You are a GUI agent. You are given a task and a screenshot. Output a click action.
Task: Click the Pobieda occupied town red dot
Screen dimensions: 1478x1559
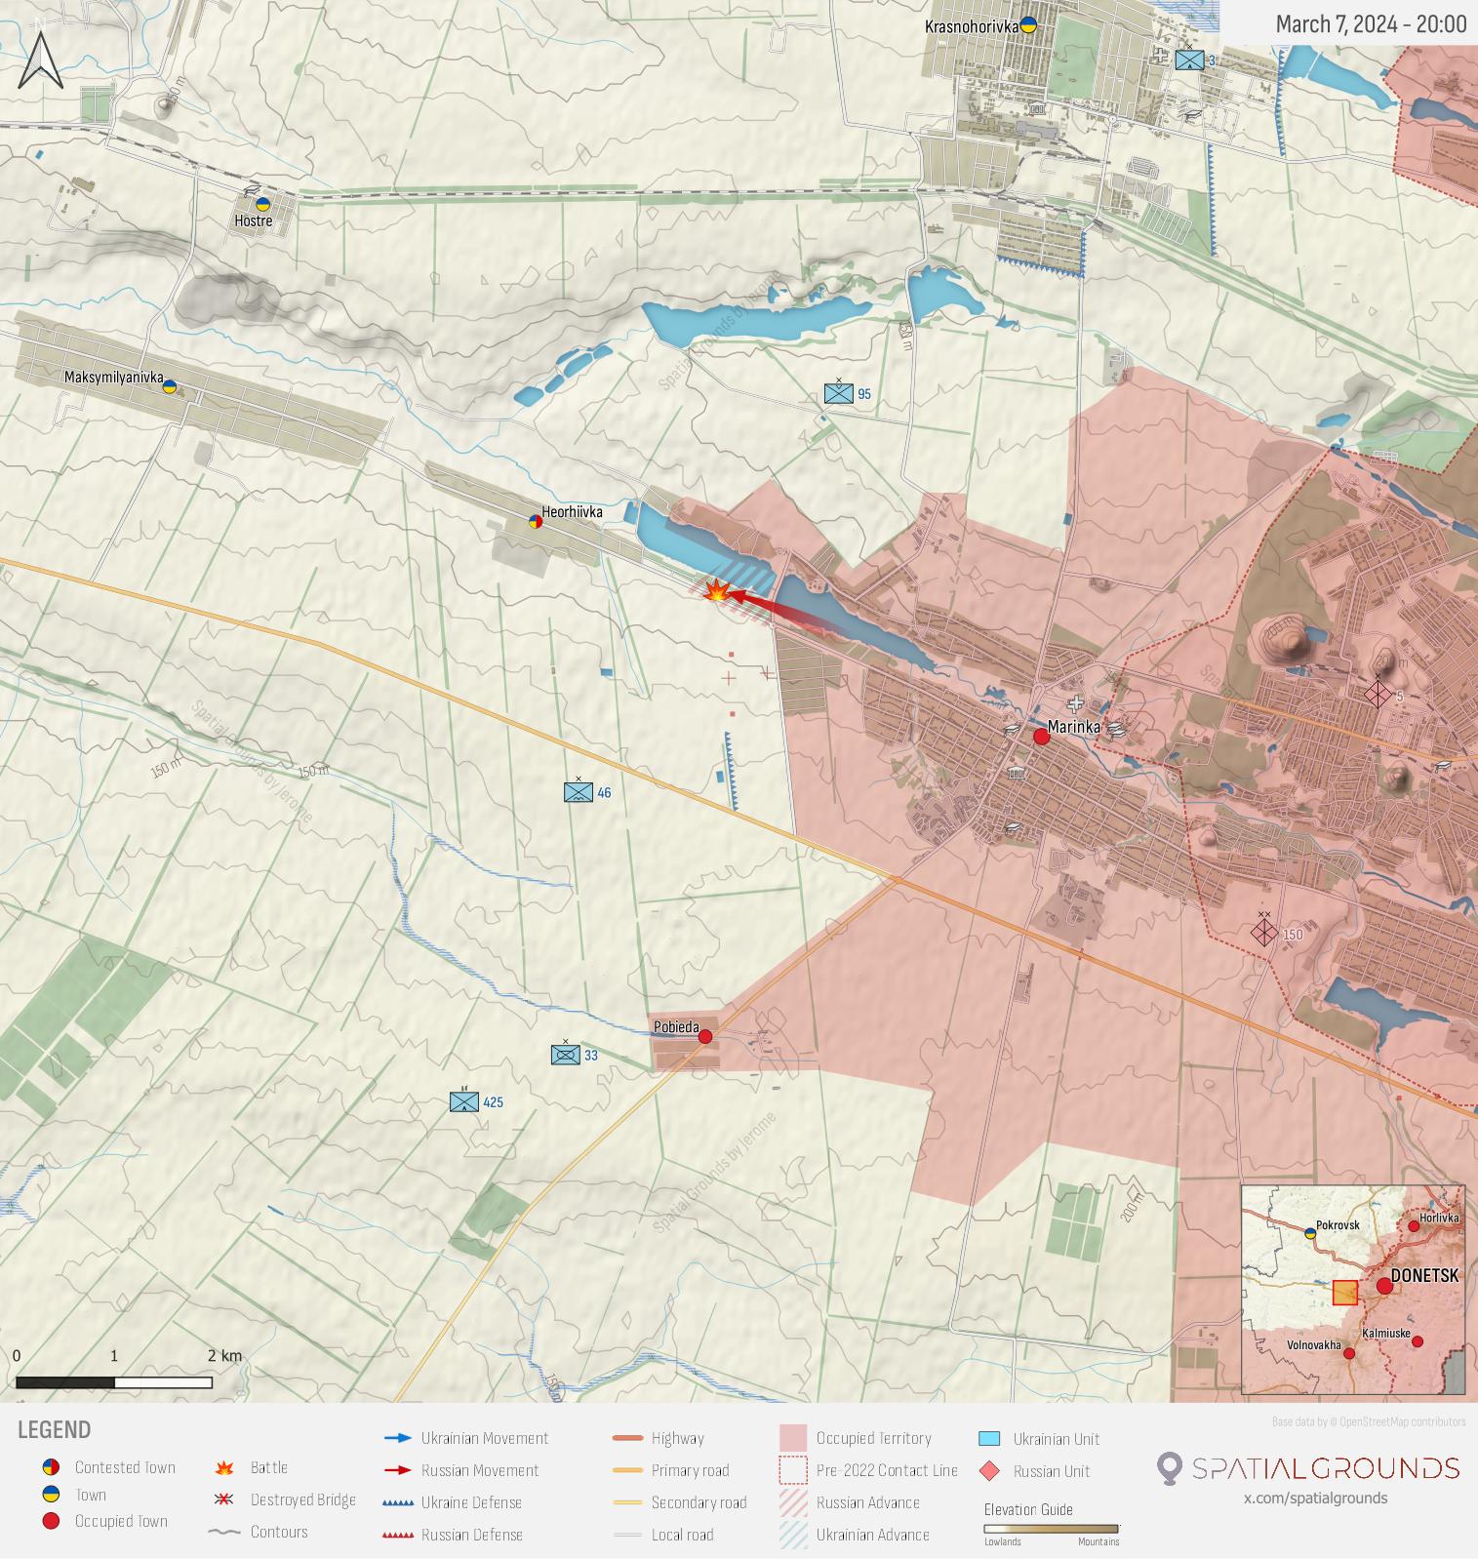(705, 1036)
